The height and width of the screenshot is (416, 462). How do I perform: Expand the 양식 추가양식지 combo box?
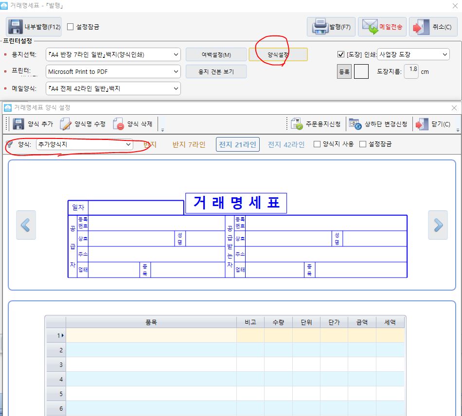point(128,144)
